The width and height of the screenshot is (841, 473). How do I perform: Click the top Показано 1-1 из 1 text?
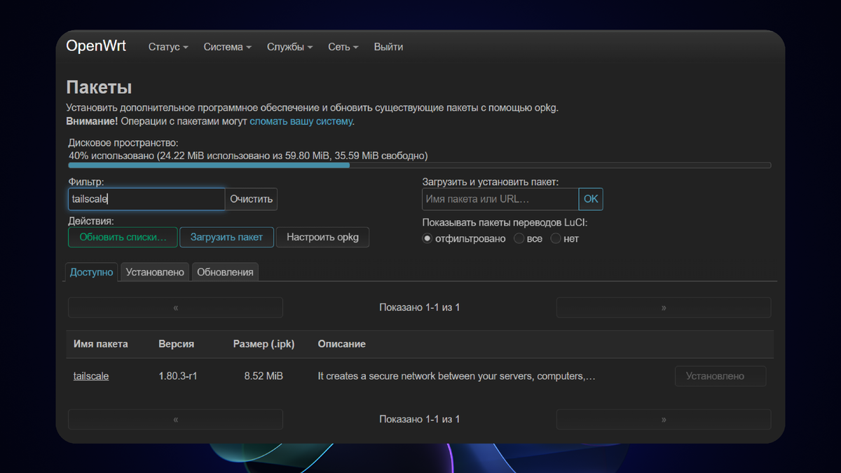click(420, 308)
